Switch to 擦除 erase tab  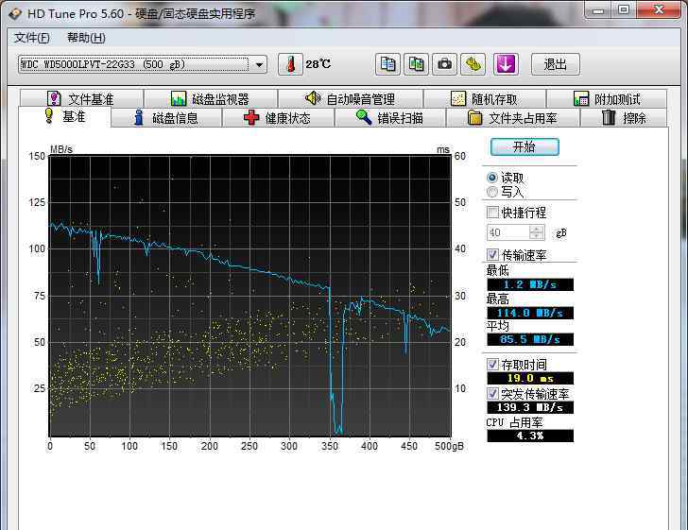tap(624, 117)
